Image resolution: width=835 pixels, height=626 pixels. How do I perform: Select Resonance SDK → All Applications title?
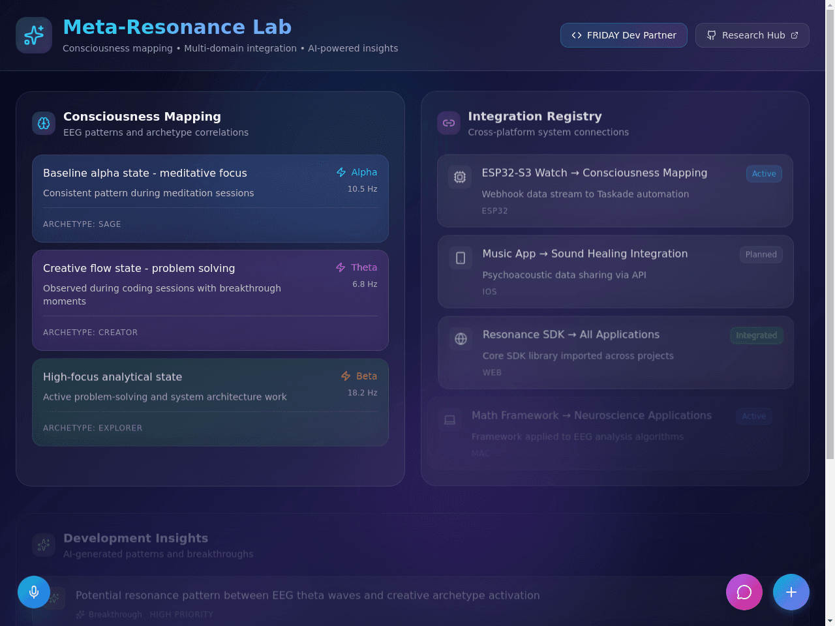click(571, 335)
